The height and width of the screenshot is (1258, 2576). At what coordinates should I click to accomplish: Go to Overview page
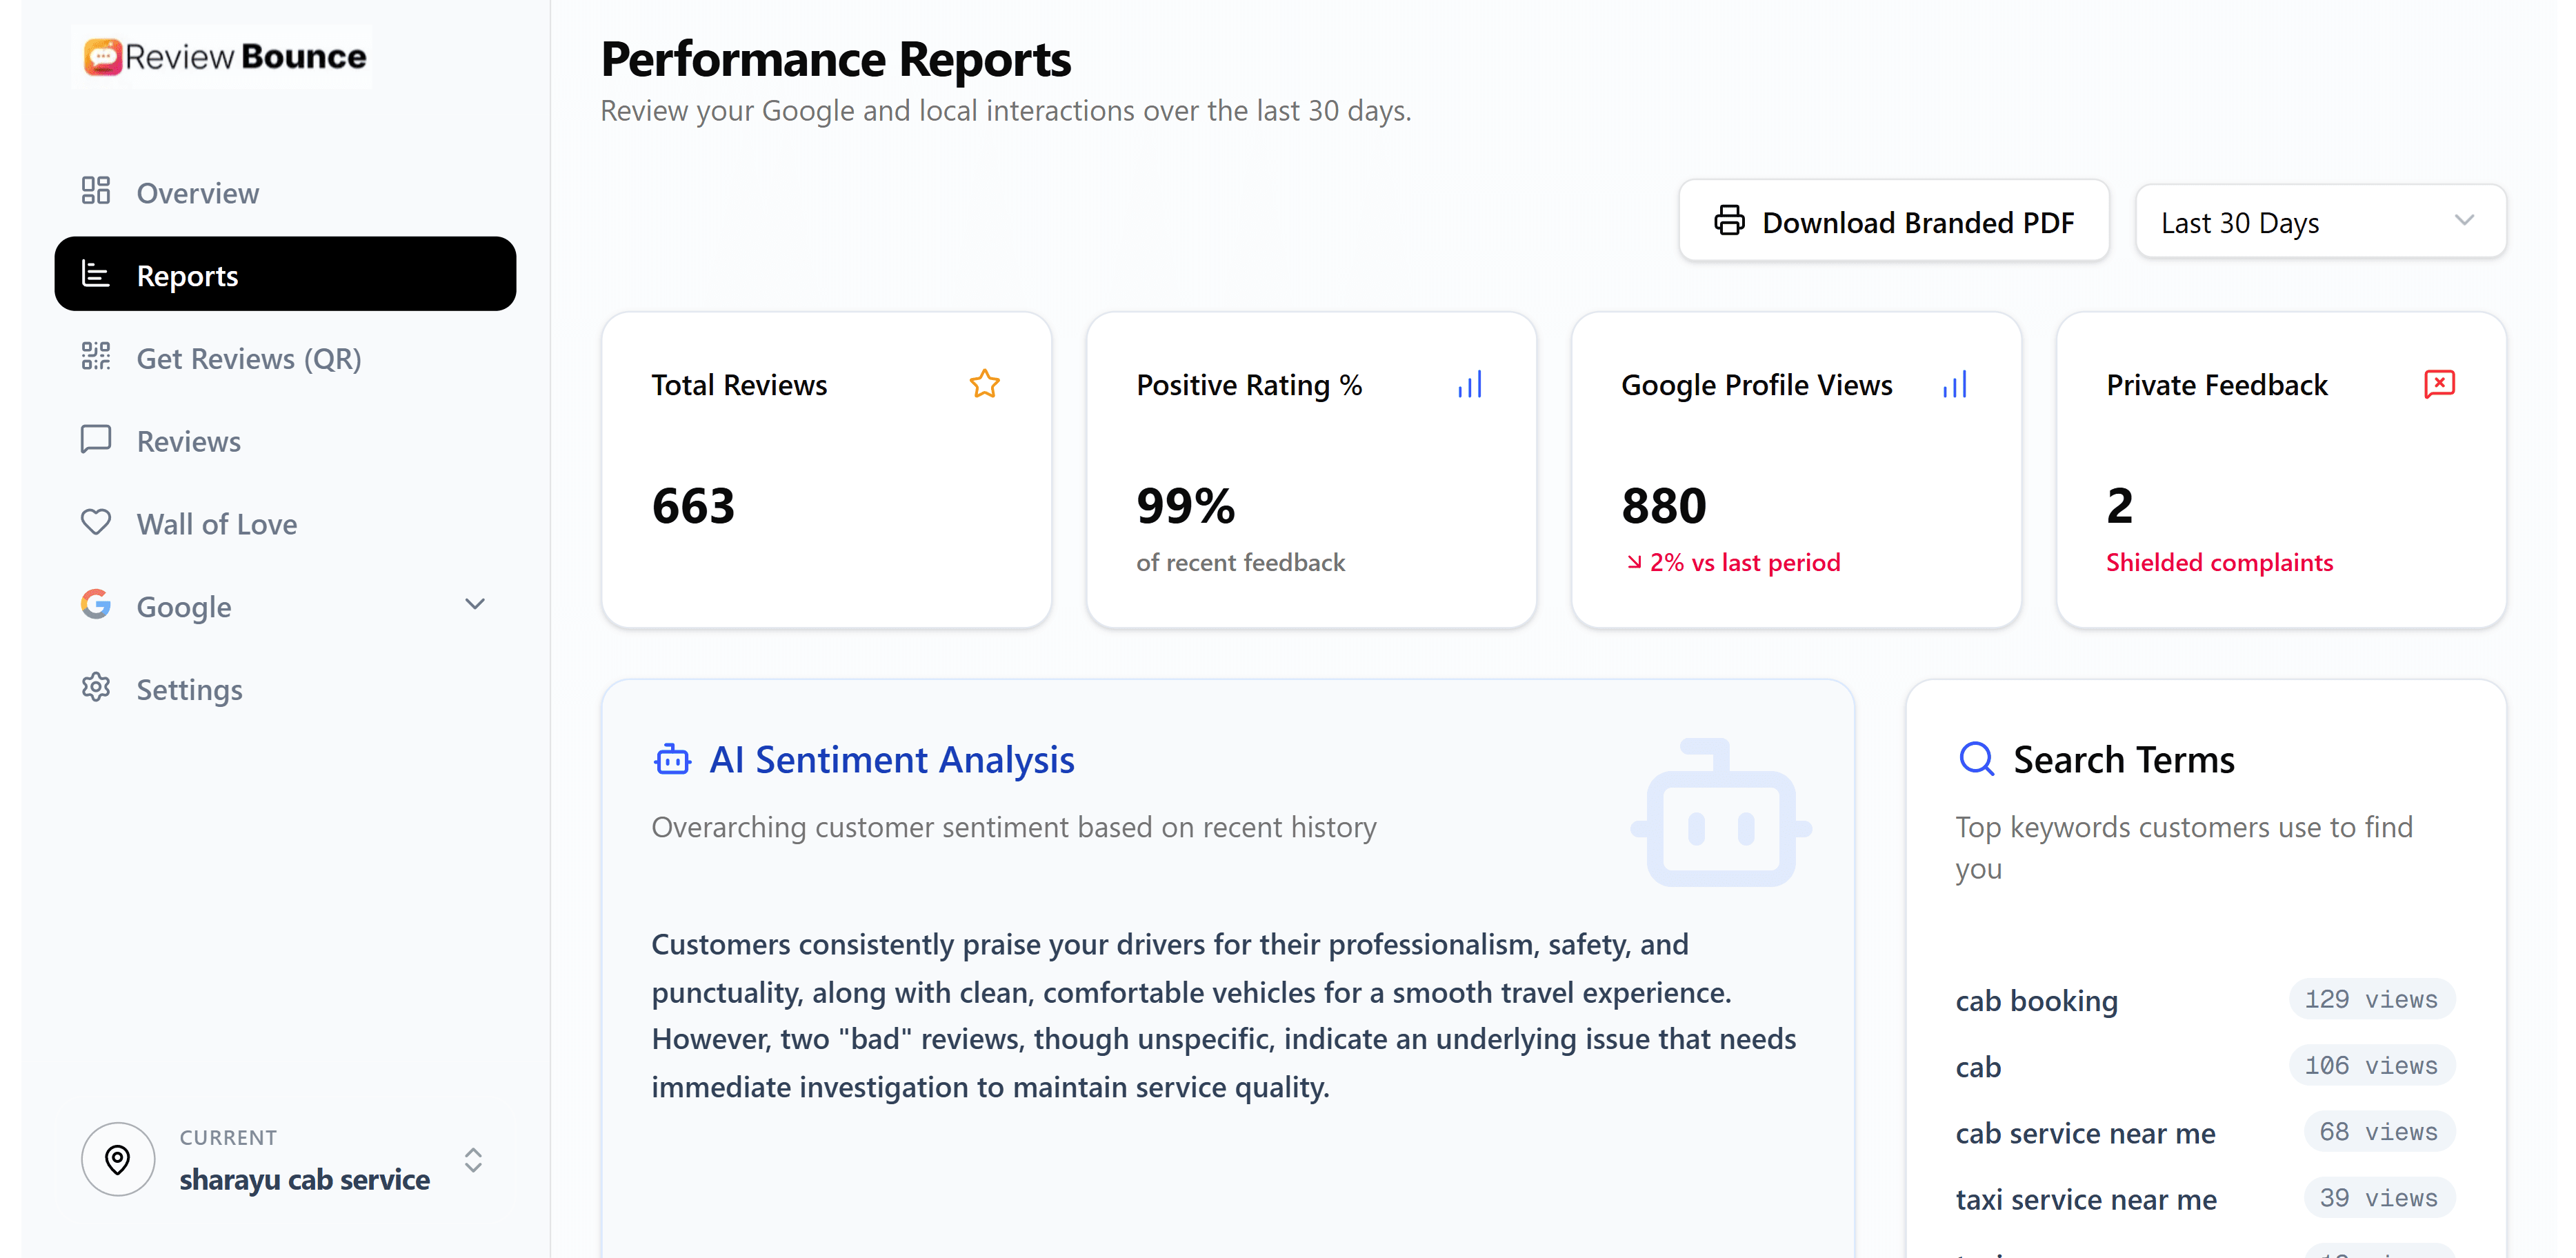pyautogui.click(x=285, y=192)
